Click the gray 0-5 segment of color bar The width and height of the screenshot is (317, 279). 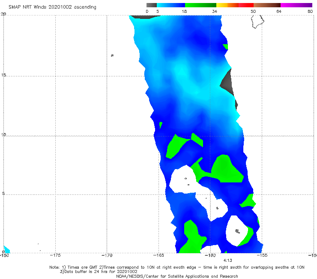click(152, 5)
